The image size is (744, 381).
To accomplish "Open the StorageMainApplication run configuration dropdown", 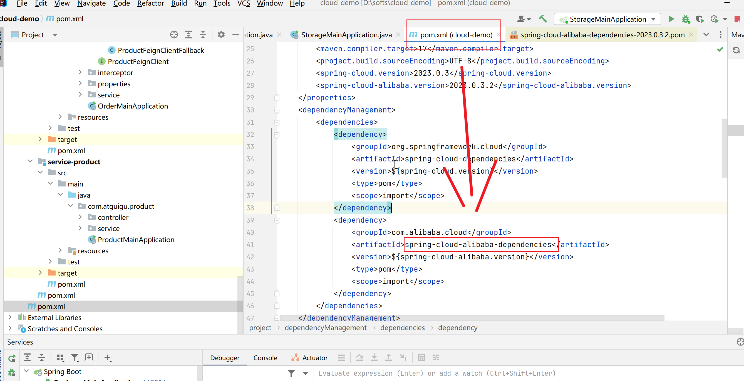I will point(607,19).
